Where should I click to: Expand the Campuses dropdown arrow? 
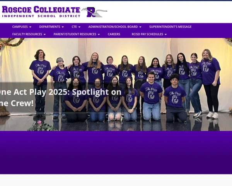(x=30, y=27)
